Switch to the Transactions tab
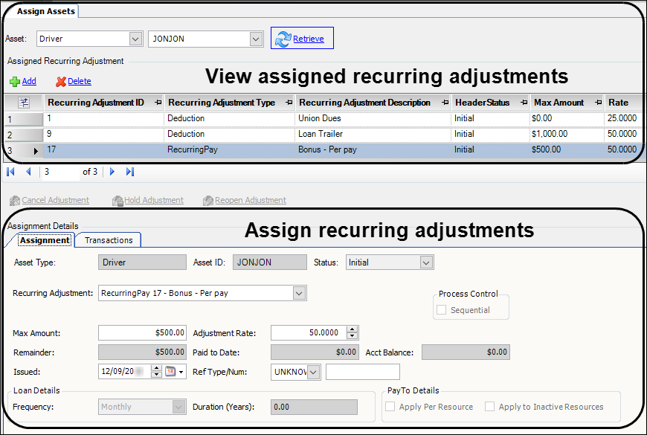This screenshot has height=435, width=647. click(109, 240)
